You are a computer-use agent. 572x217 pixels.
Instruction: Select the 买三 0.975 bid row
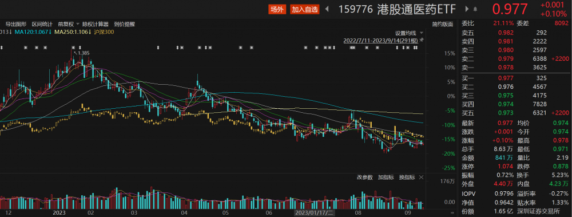coord(515,96)
